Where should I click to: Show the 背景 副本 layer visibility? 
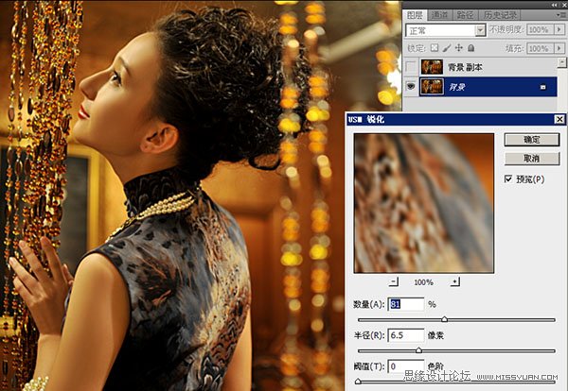(410, 67)
